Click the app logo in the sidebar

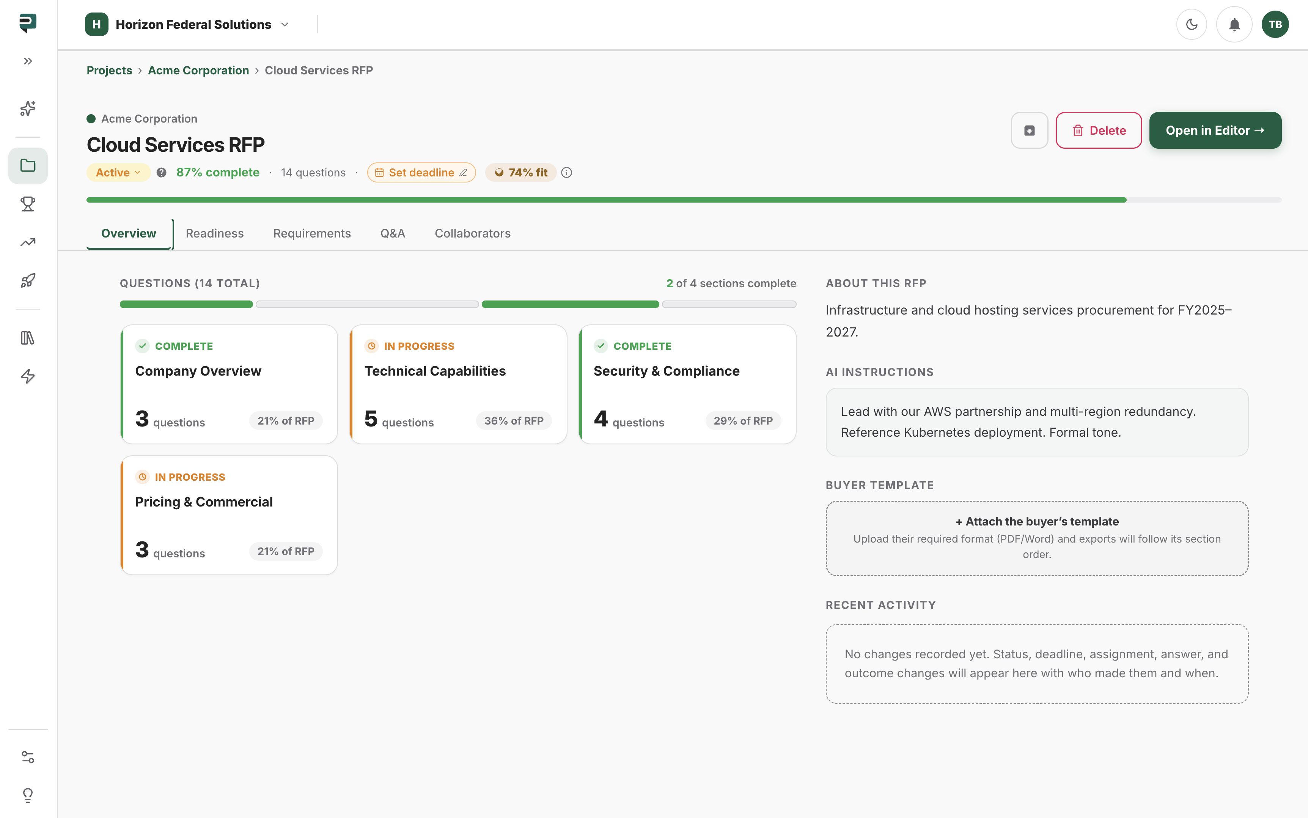tap(28, 23)
